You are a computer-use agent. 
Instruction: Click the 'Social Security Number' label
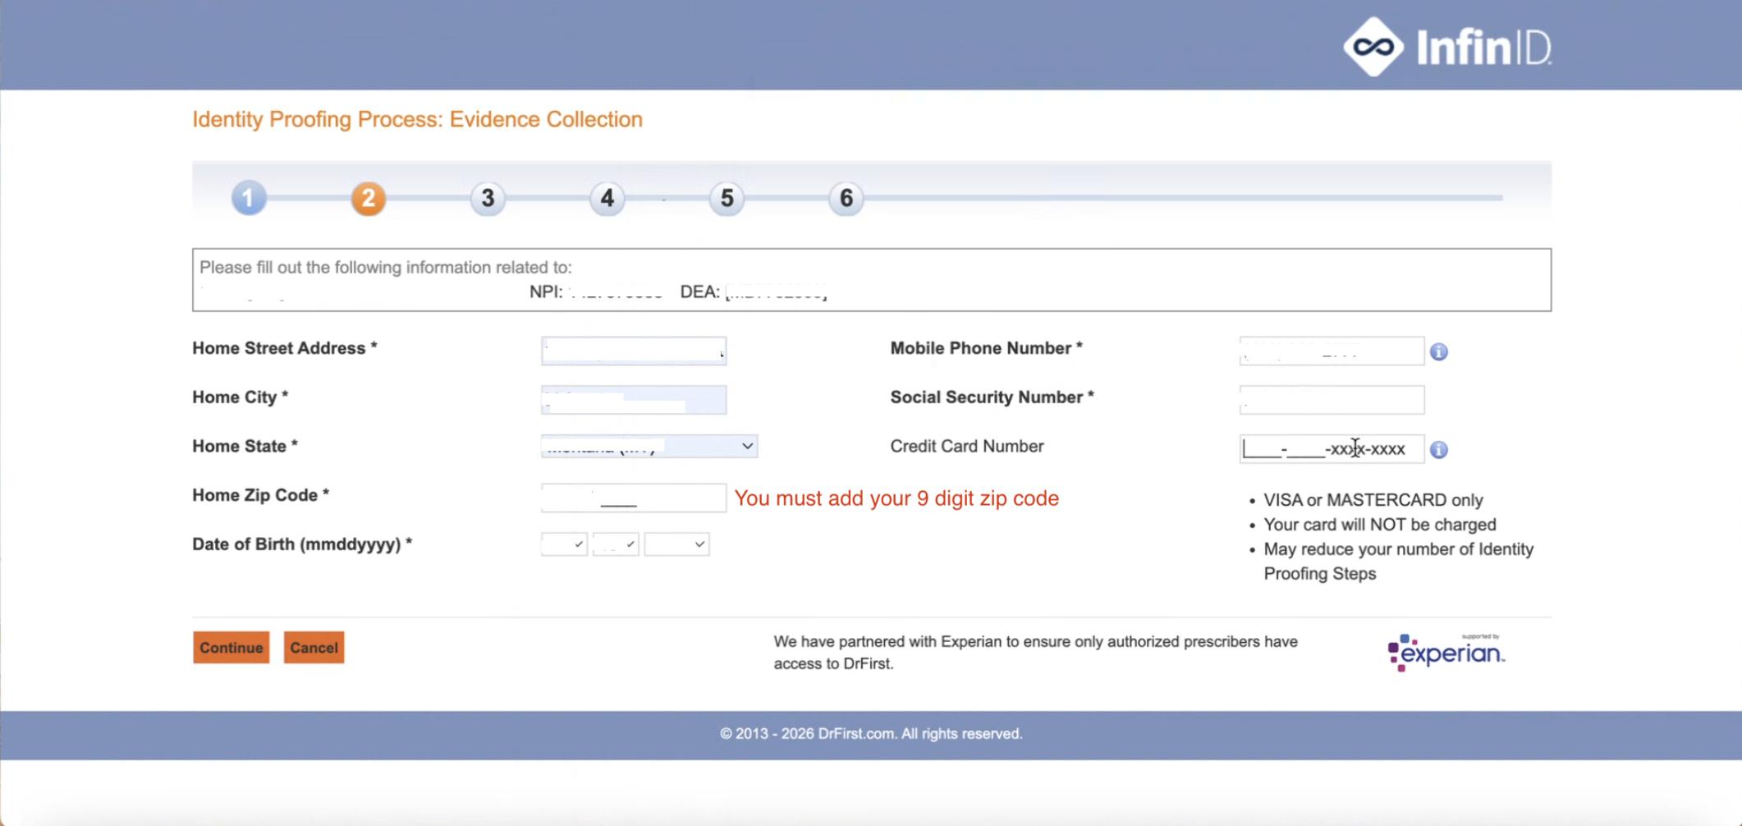992,397
